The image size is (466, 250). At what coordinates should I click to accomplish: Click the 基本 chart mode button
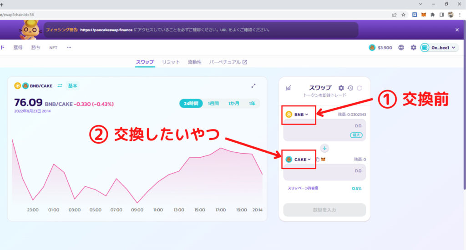(72, 85)
